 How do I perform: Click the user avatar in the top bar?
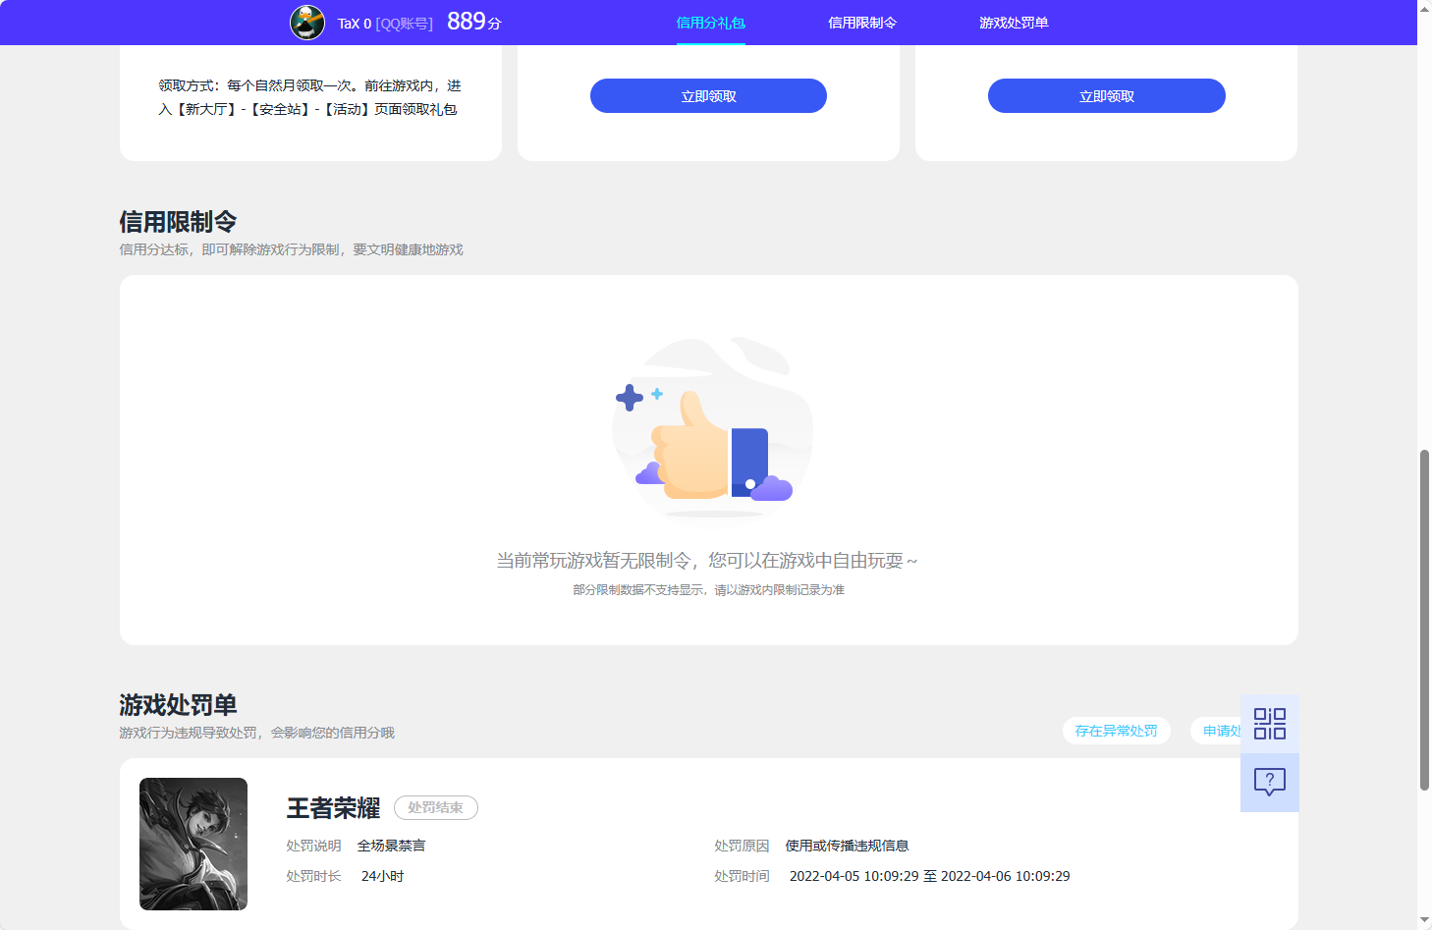tap(307, 22)
